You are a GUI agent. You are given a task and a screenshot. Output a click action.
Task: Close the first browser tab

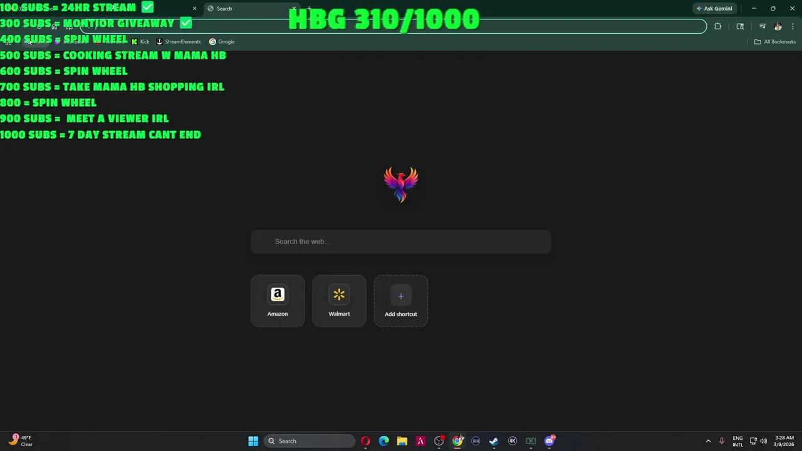(194, 9)
